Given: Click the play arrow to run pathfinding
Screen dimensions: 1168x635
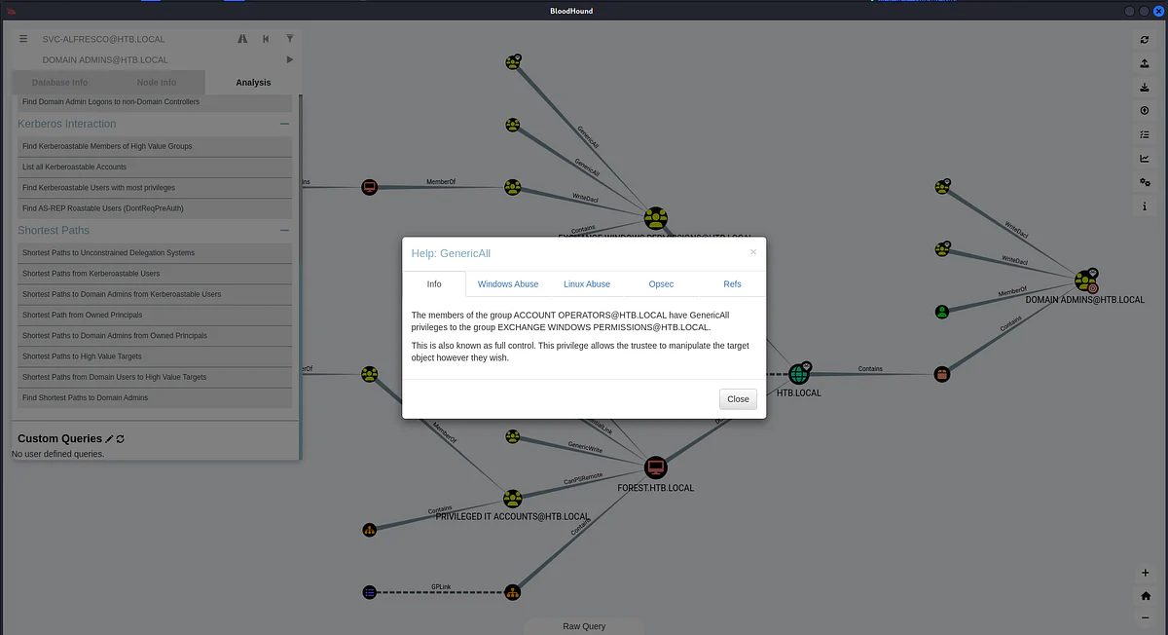Looking at the screenshot, I should click(x=289, y=59).
